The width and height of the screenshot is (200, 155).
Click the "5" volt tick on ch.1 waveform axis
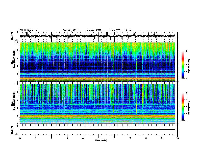click(17, 32)
